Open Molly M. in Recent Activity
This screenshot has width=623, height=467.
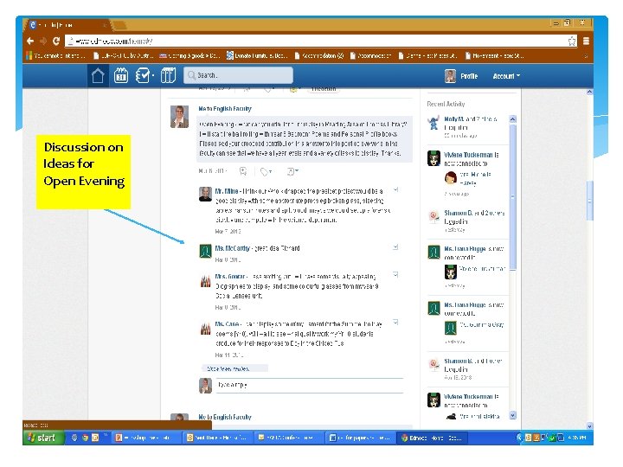[x=454, y=118]
